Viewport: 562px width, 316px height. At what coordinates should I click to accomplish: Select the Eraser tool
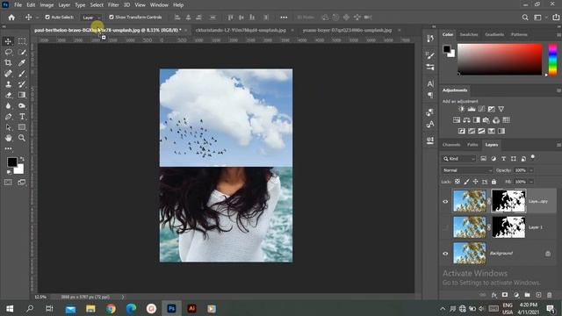point(8,95)
